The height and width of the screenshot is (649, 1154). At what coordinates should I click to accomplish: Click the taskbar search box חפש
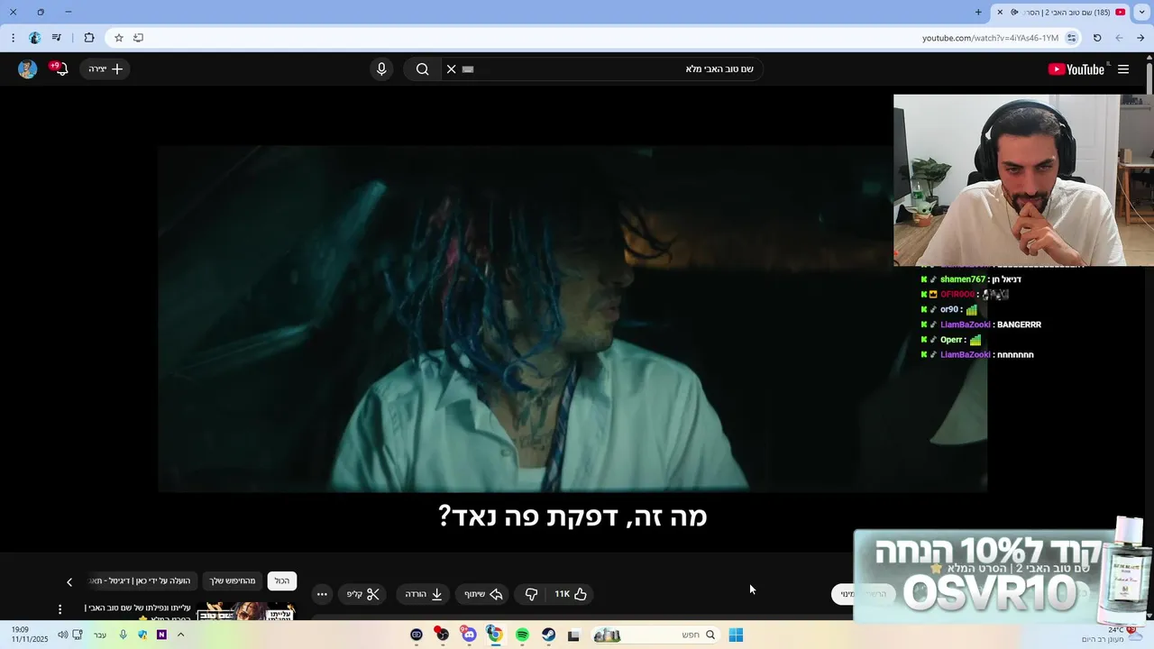coord(656,635)
